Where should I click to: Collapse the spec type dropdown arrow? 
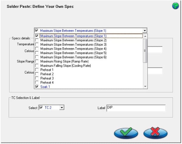coord(145,31)
